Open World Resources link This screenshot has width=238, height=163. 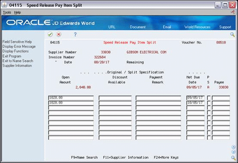click(x=197, y=27)
